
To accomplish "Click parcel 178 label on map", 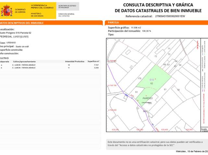I will coord(140,78).
